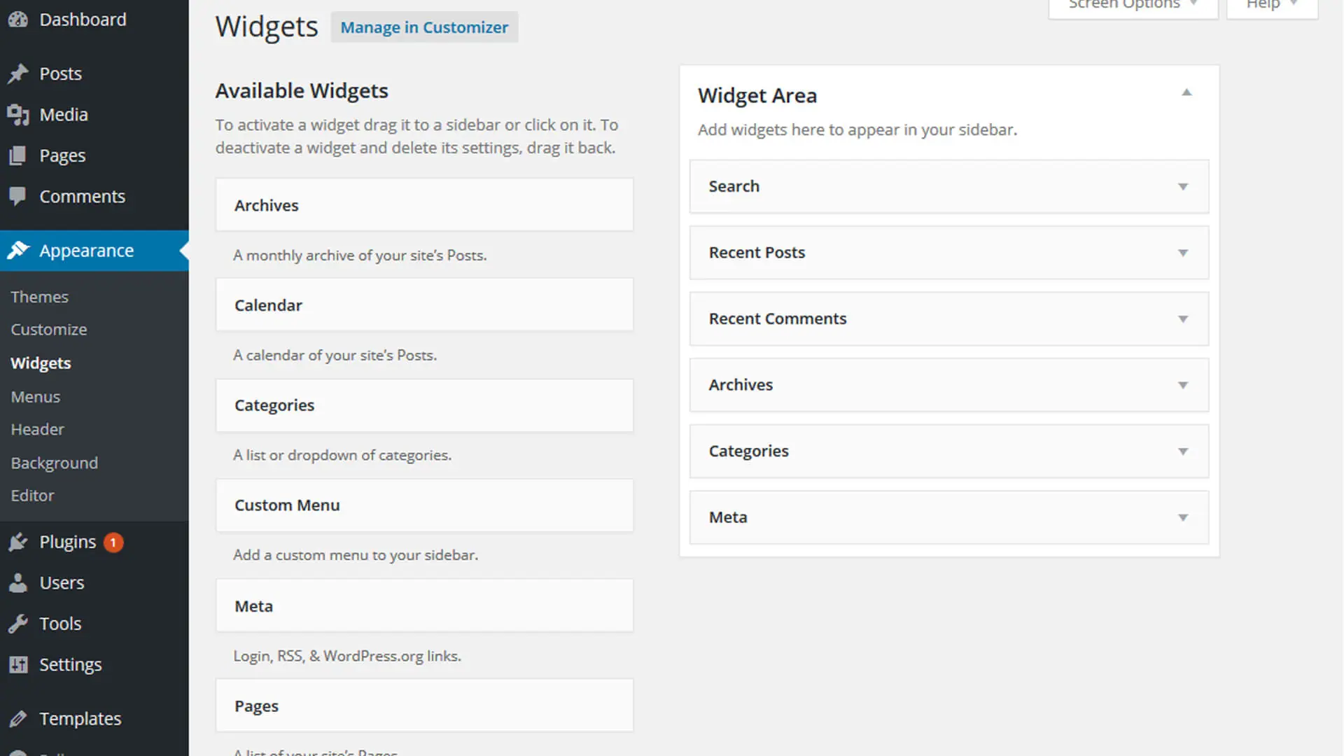Click the available Pages widget
The image size is (1344, 756).
424,706
